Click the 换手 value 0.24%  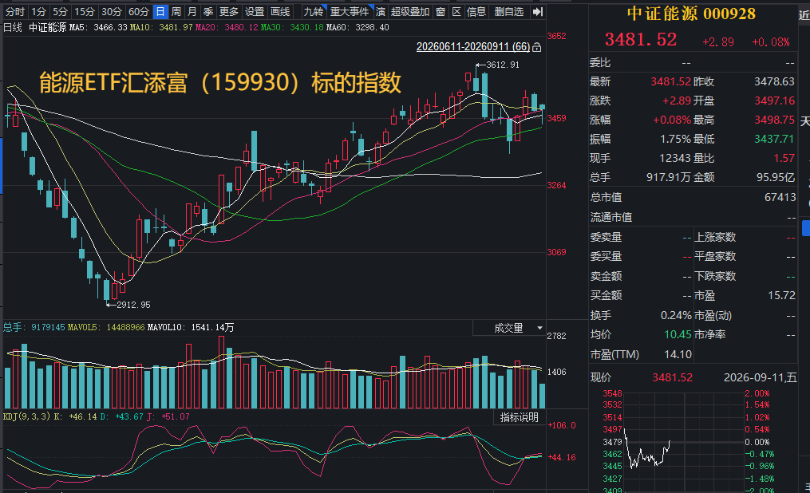(676, 315)
